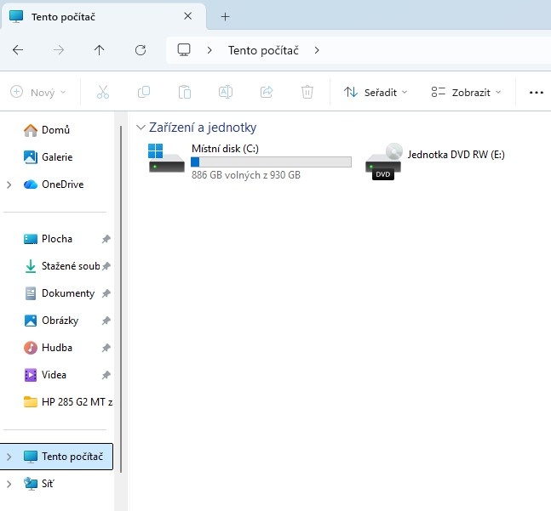
Task: Go up one folder level
Action: [x=100, y=50]
